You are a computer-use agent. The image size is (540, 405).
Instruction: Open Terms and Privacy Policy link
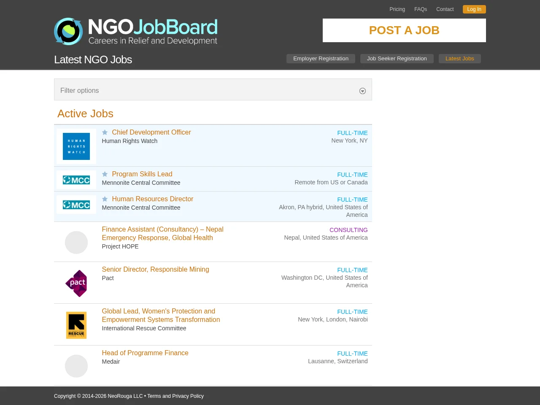175,396
